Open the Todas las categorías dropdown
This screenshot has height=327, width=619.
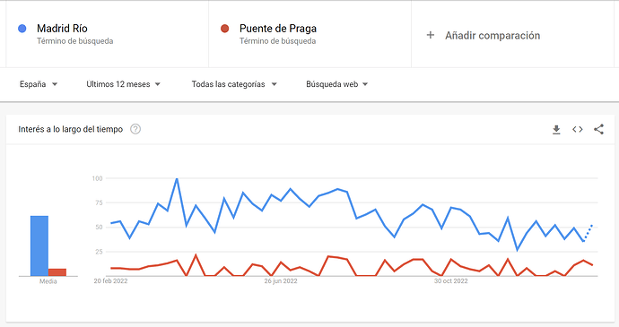point(234,84)
